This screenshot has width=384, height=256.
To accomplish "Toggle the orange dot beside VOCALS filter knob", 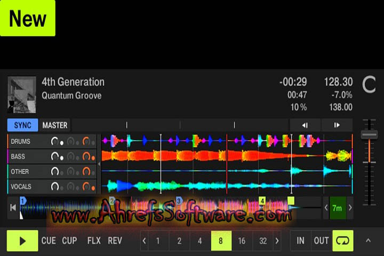I will tap(93, 188).
